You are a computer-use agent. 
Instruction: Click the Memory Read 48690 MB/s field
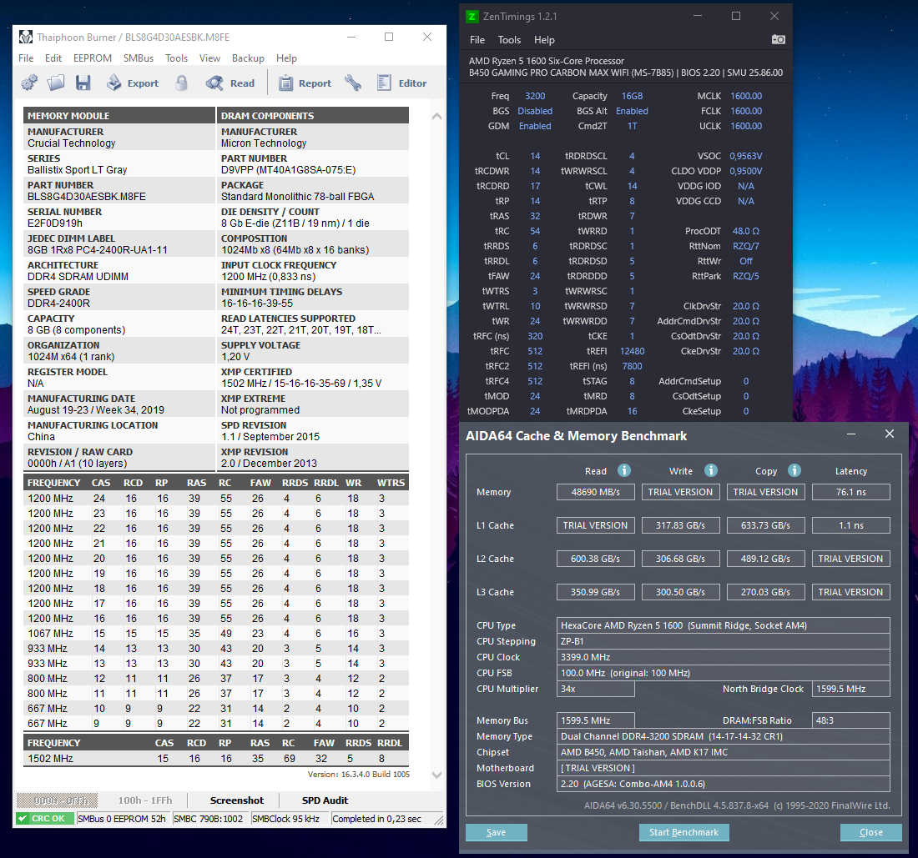point(595,492)
